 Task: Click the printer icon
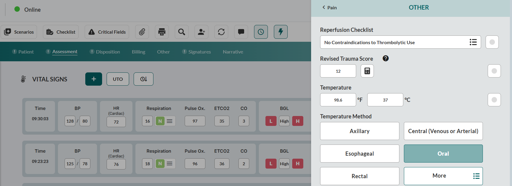(x=162, y=32)
